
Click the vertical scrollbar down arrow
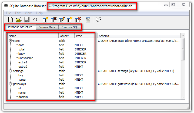pos(183,97)
